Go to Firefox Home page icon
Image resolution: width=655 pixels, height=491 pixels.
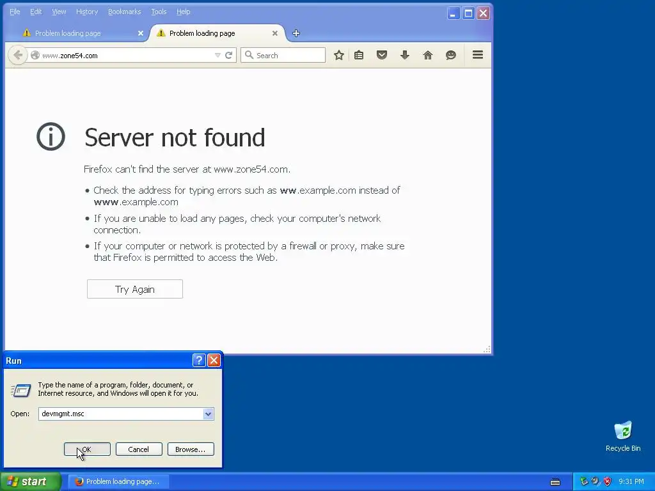pyautogui.click(x=428, y=55)
